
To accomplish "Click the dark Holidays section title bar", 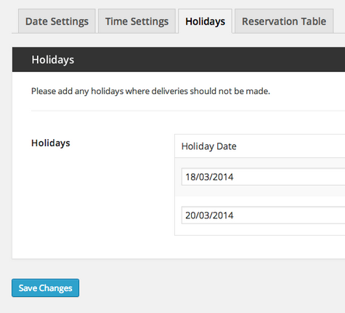I will point(179,60).
